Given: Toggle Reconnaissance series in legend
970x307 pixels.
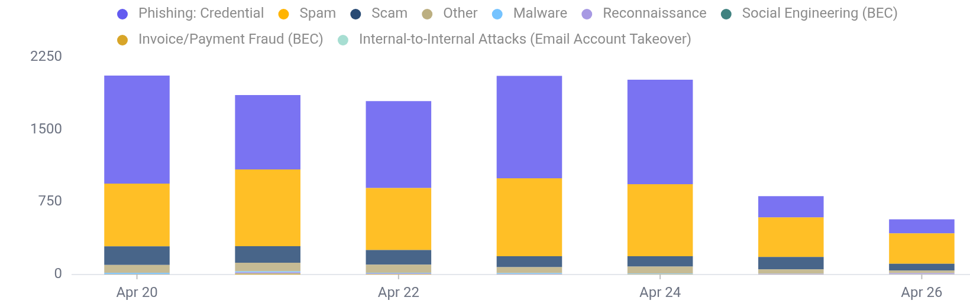Looking at the screenshot, I should coord(654,13).
